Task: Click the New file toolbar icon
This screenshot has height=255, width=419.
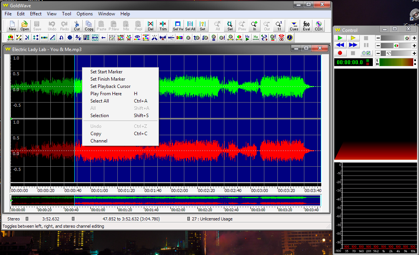Action: pyautogui.click(x=12, y=26)
